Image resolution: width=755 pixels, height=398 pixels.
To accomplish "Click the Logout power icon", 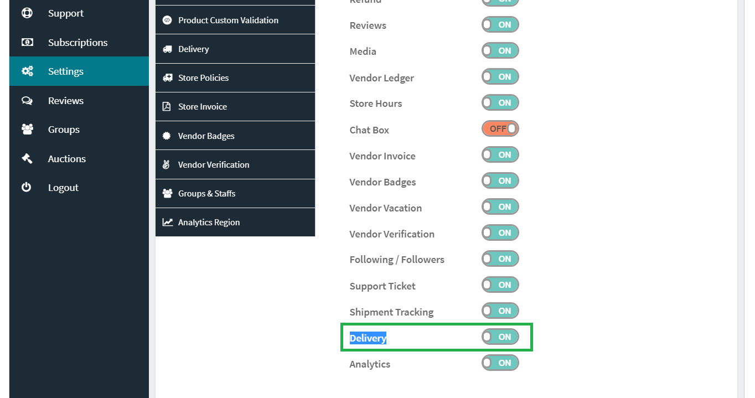I will [x=27, y=187].
